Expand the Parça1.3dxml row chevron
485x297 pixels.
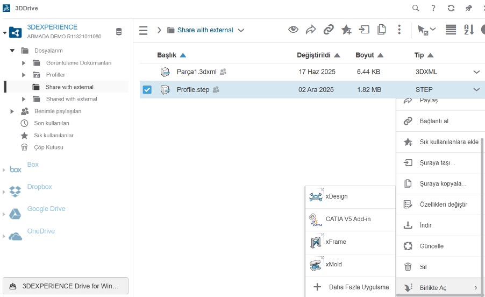pos(476,72)
